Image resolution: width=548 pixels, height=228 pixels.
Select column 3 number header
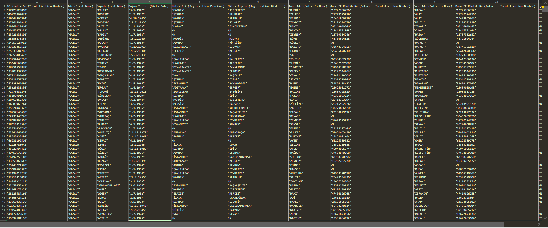(x=112, y=2)
